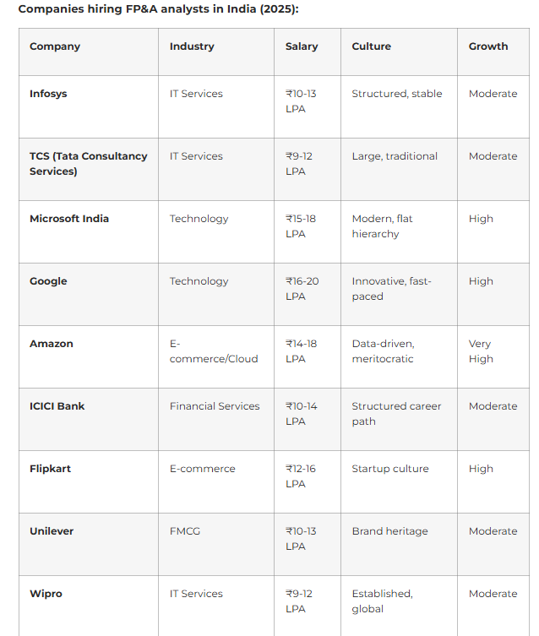Viewport: 539px width, 636px height.
Task: Click the table title about FP&A analysts
Action: tap(158, 8)
